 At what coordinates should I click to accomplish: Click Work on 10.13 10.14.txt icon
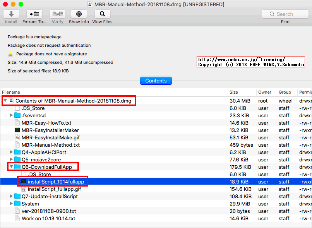pyautogui.click(x=17, y=218)
